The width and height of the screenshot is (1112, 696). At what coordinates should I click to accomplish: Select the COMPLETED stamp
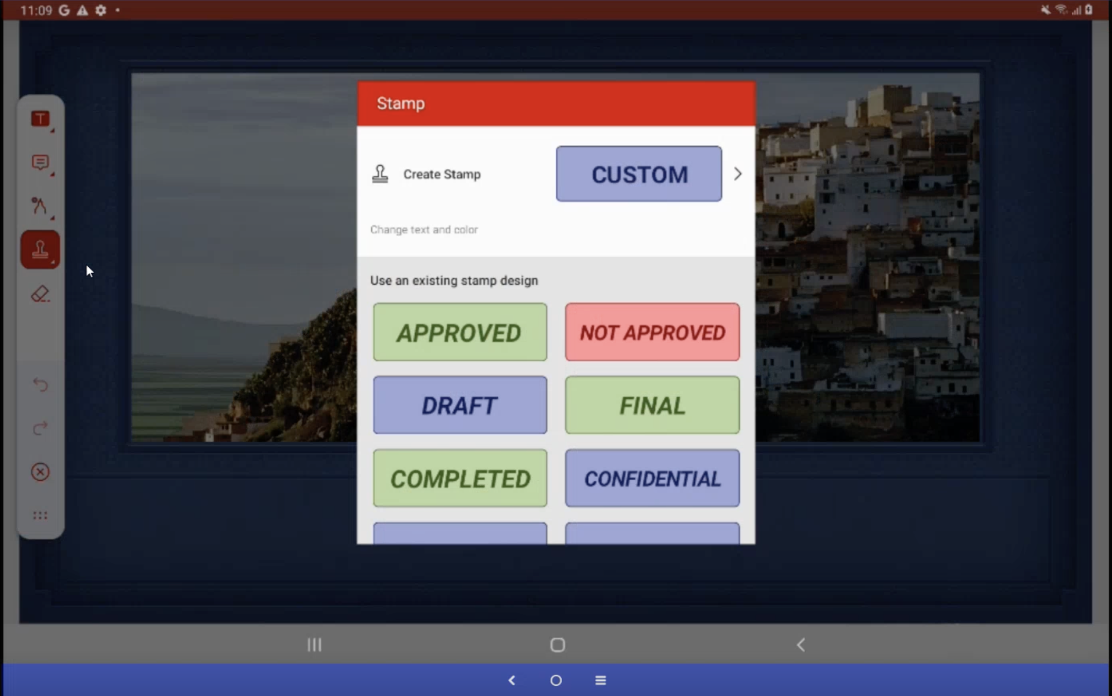pos(460,478)
